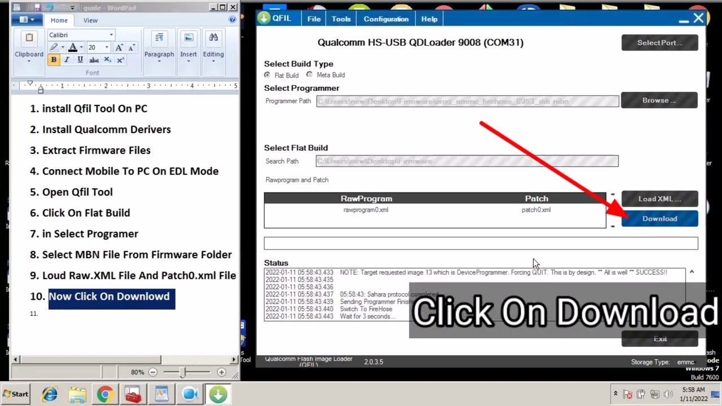
Task: Click the font color A icon
Action: (73, 47)
